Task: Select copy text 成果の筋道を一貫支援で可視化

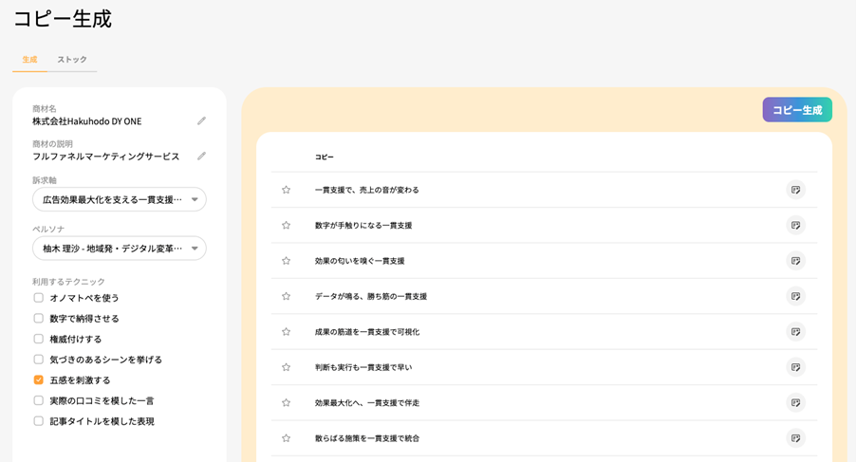Action: [367, 332]
